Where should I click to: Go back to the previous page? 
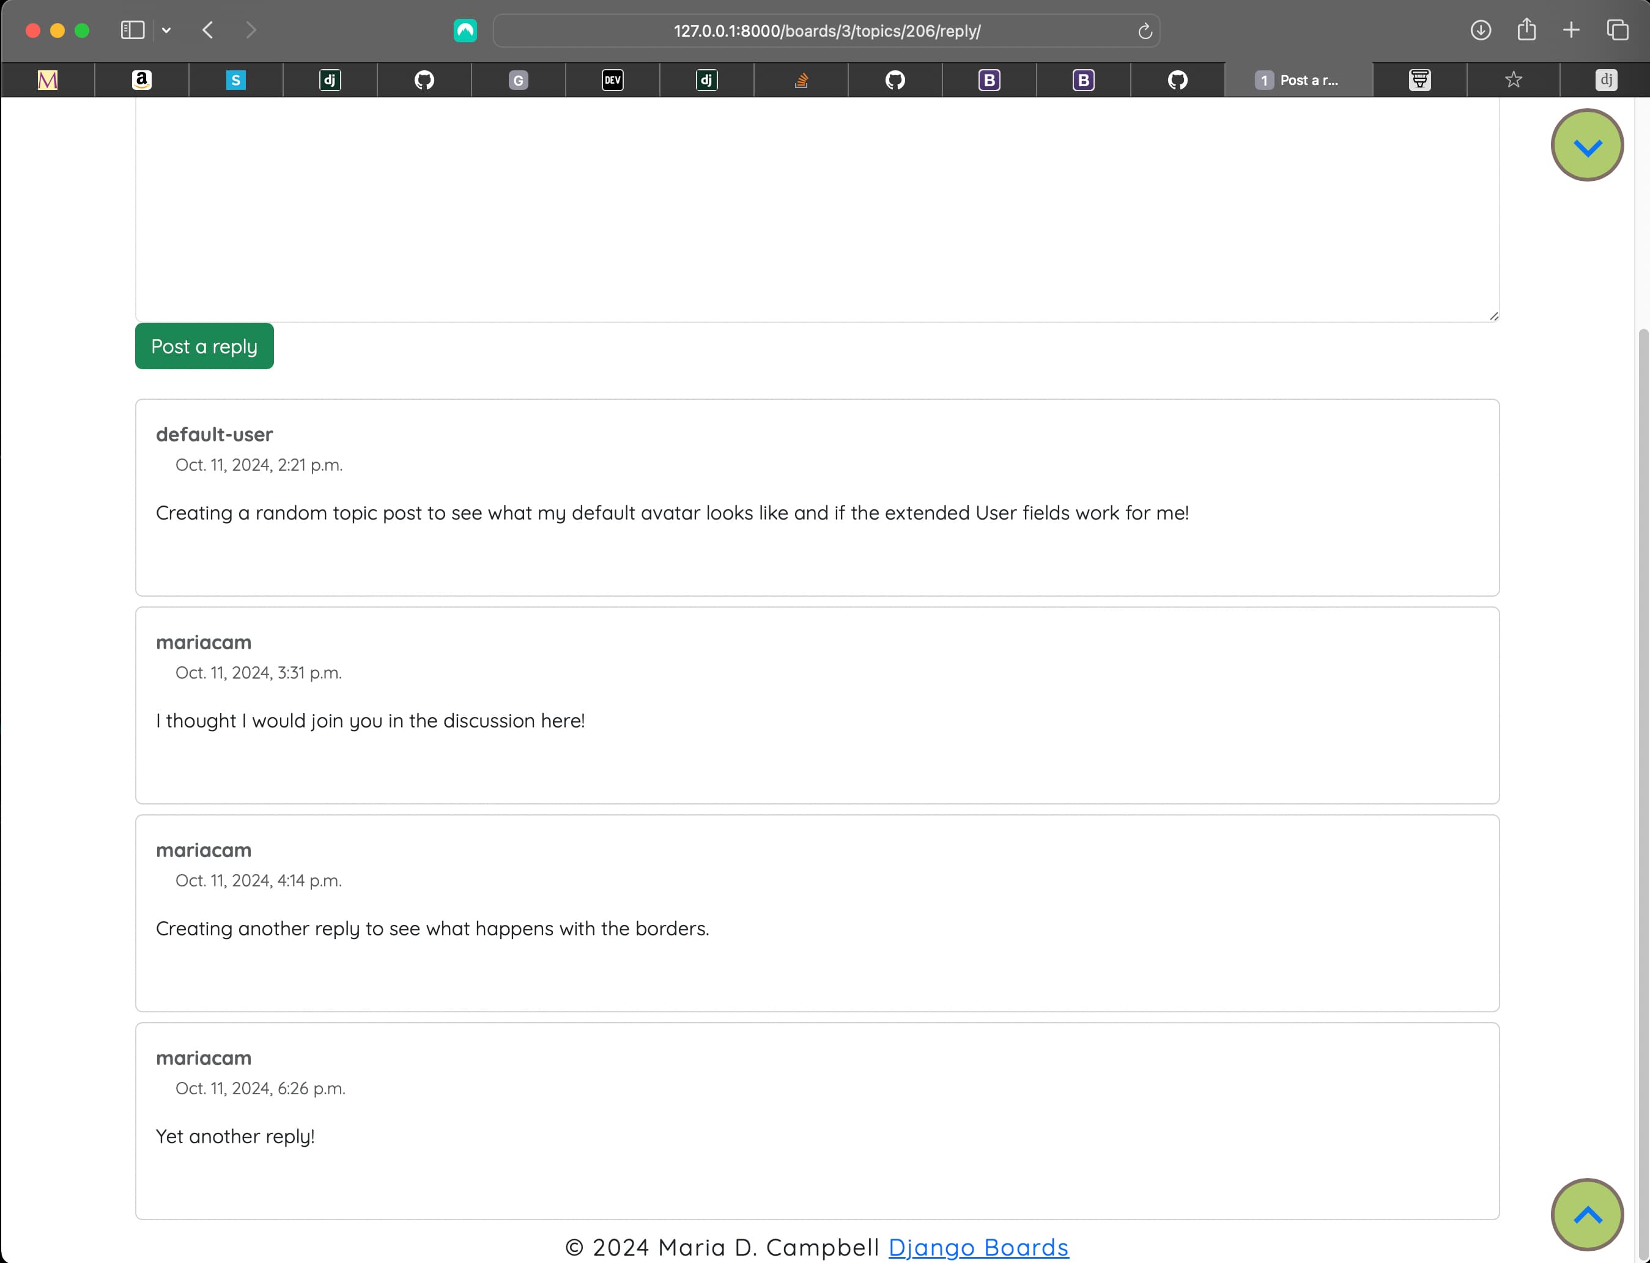[209, 30]
